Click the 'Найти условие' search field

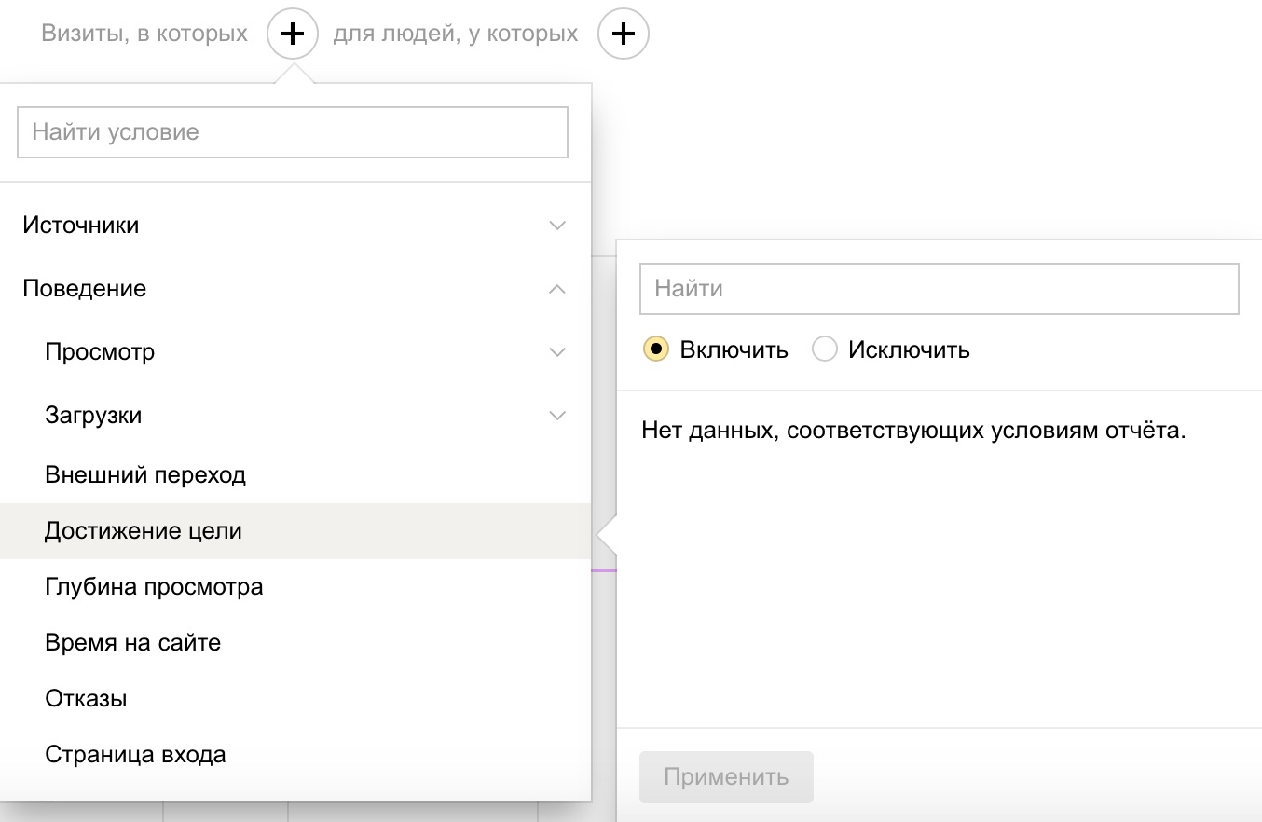[x=292, y=132]
